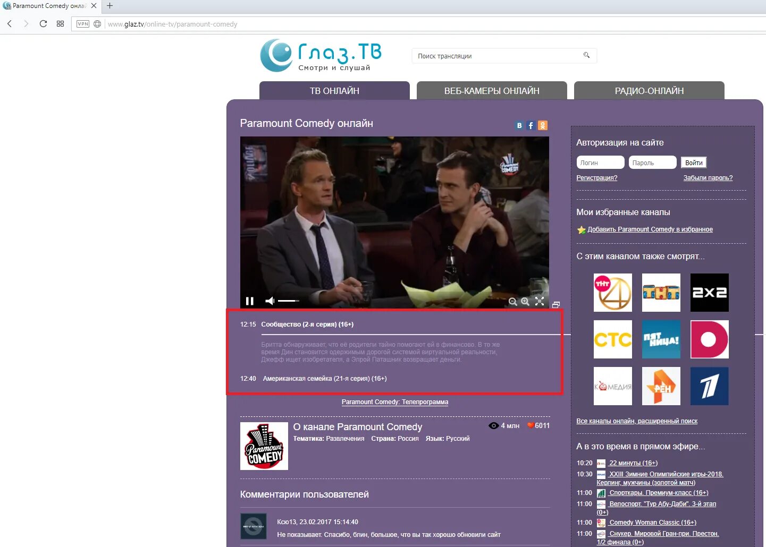Reload the page
This screenshot has height=547, width=766.
pyautogui.click(x=43, y=24)
